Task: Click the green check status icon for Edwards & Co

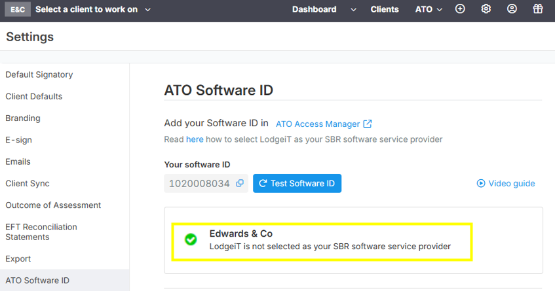Action: point(191,239)
